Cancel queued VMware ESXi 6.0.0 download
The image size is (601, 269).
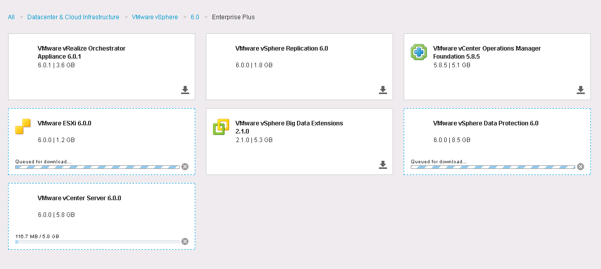click(185, 166)
